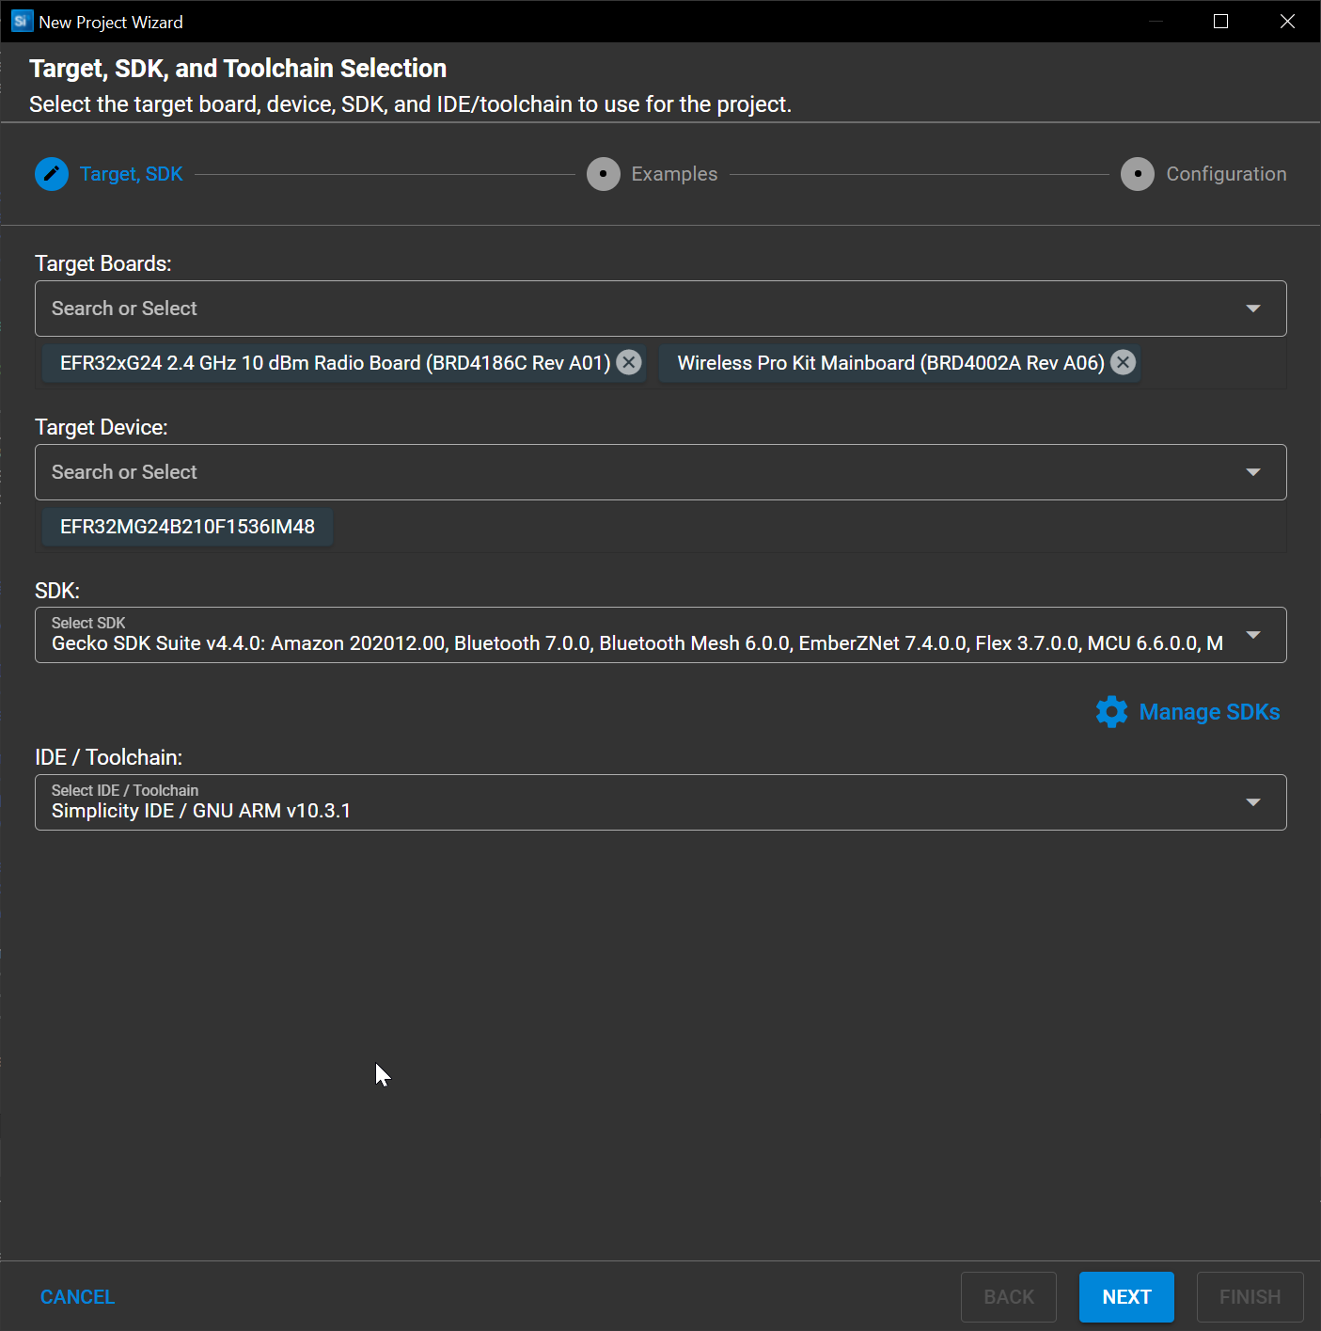The height and width of the screenshot is (1331, 1321).
Task: Select the EFR32MG24B210F1536IM48 device chip
Action: pos(187,527)
